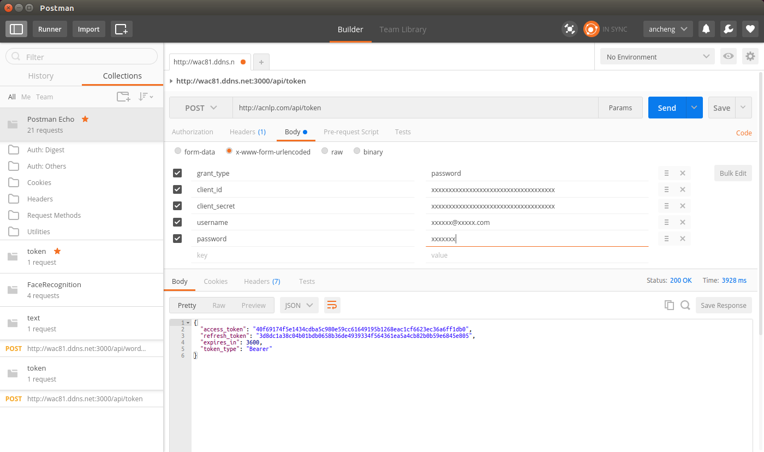Toggle line wrap in response
The height and width of the screenshot is (452, 764).
click(x=332, y=305)
